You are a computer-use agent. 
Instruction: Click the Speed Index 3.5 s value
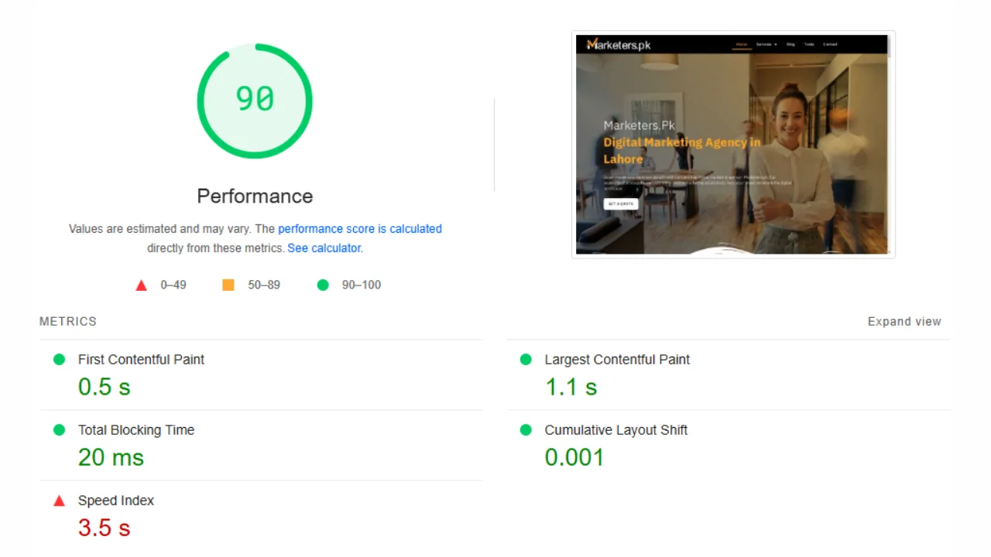click(104, 528)
